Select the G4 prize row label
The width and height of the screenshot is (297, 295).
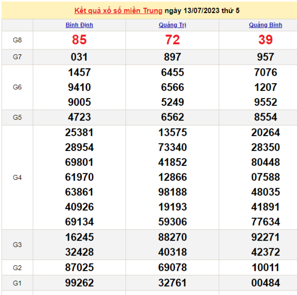(17, 177)
